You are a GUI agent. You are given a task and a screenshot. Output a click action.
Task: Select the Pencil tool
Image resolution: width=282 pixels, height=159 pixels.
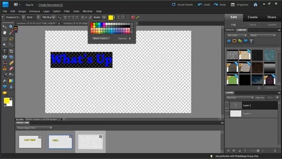click(x=11, y=63)
